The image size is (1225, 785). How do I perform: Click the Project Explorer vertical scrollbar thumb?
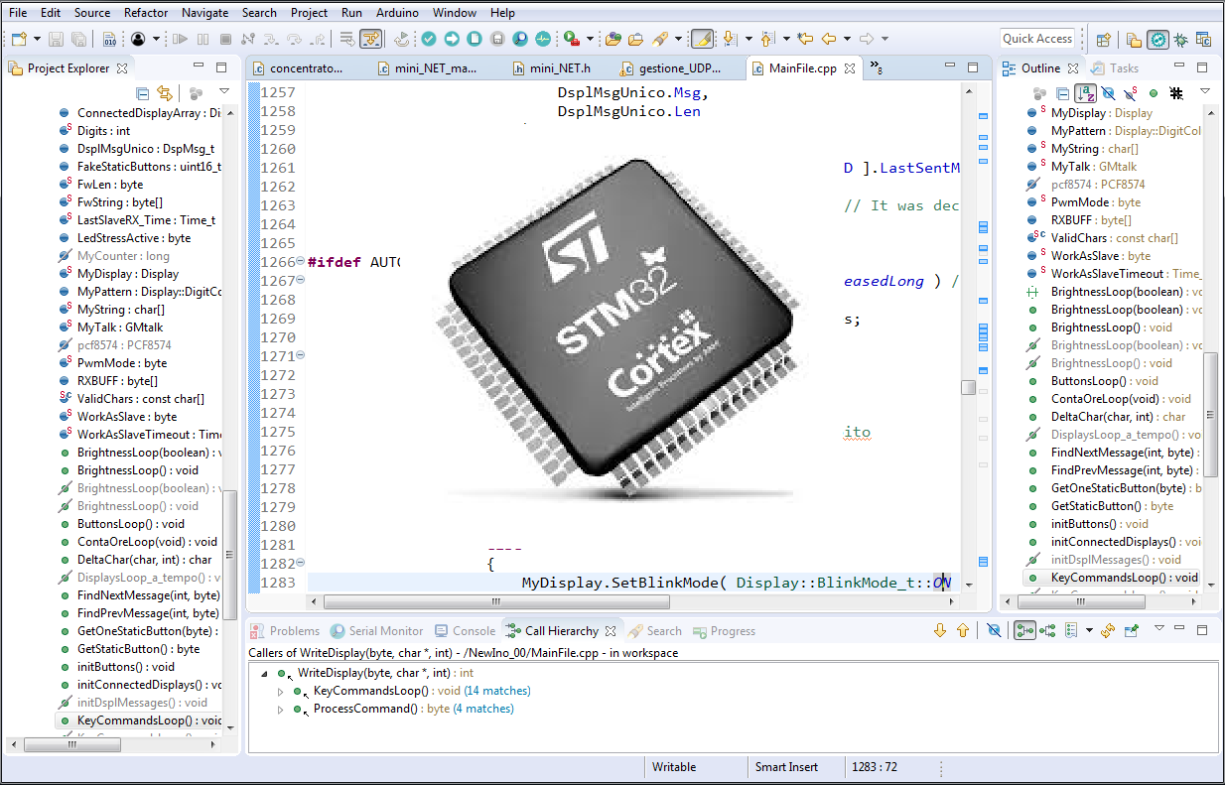(x=230, y=556)
